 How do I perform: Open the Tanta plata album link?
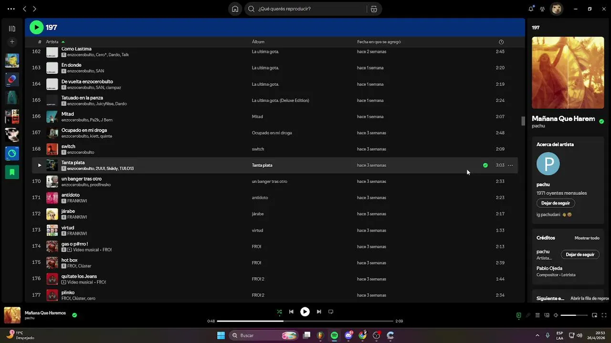[x=262, y=165]
